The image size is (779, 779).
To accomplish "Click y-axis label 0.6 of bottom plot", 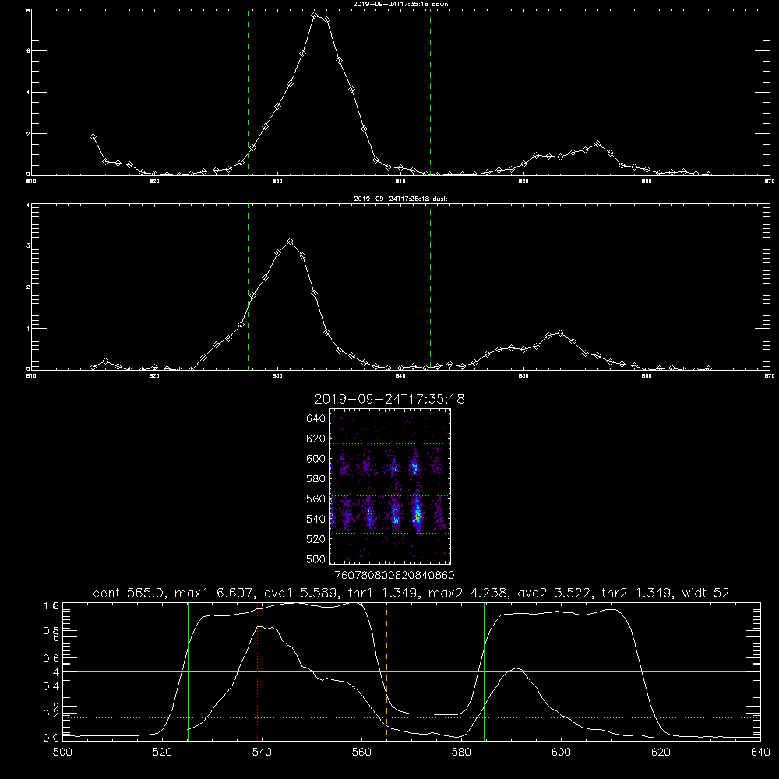I will coord(51,658).
